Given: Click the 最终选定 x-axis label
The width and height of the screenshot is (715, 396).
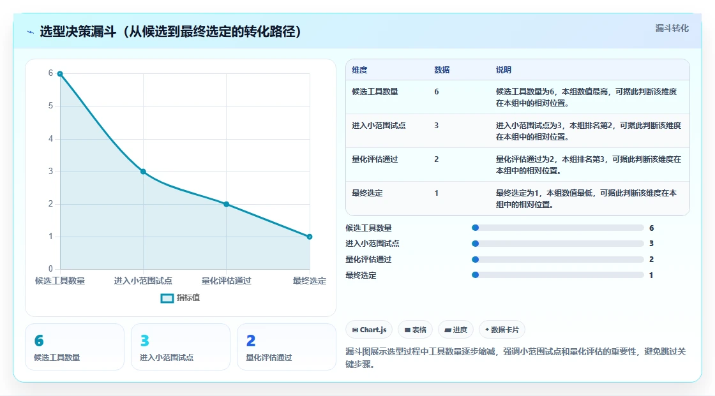Looking at the screenshot, I should pyautogui.click(x=310, y=281).
